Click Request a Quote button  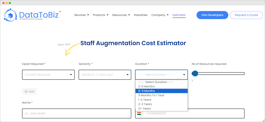(x=246, y=15)
